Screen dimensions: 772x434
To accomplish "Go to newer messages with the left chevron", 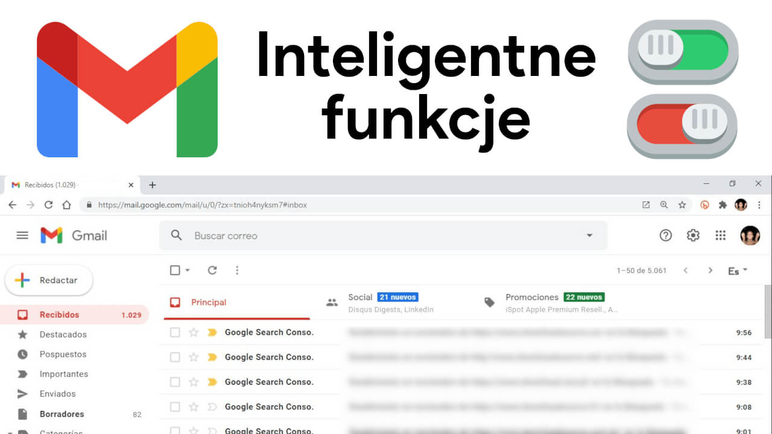I will point(685,270).
